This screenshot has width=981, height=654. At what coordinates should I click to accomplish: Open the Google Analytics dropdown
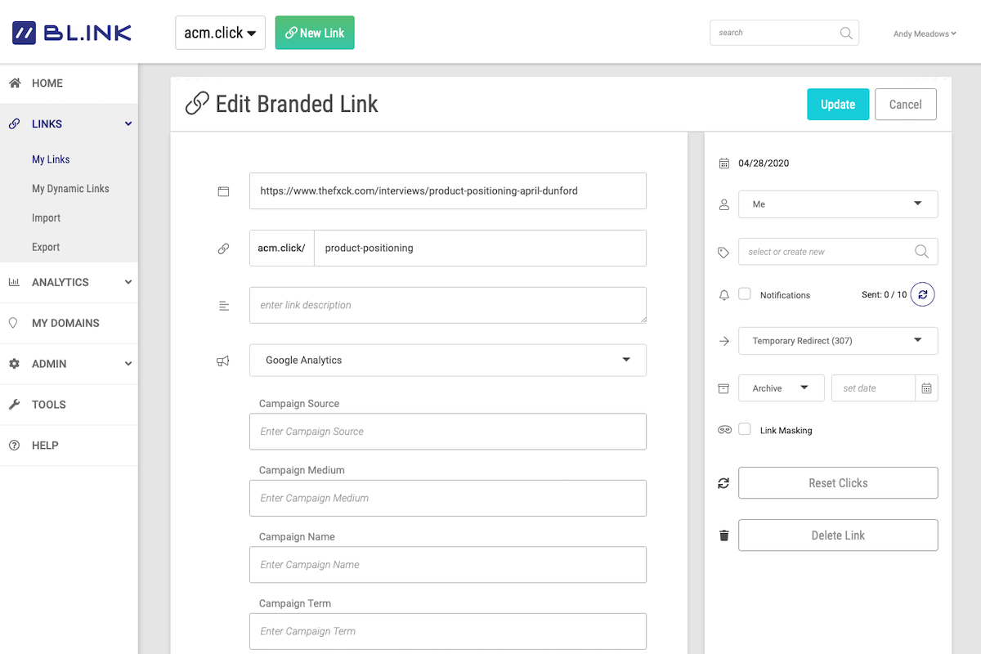pos(447,360)
